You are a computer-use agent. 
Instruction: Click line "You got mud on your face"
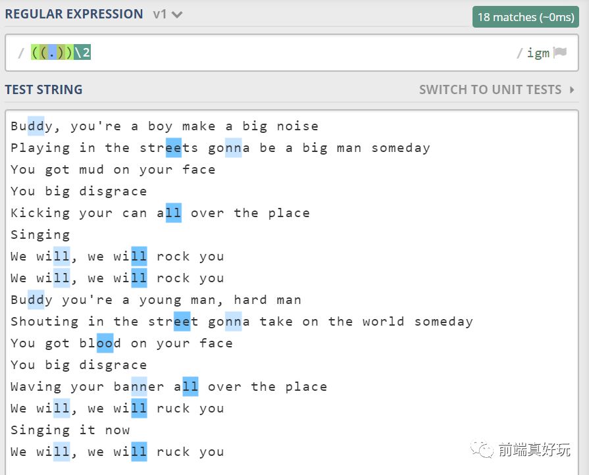113,170
